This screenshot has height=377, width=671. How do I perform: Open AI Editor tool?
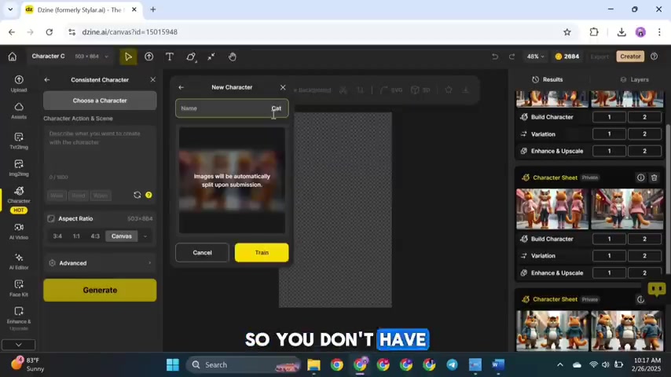tap(19, 261)
